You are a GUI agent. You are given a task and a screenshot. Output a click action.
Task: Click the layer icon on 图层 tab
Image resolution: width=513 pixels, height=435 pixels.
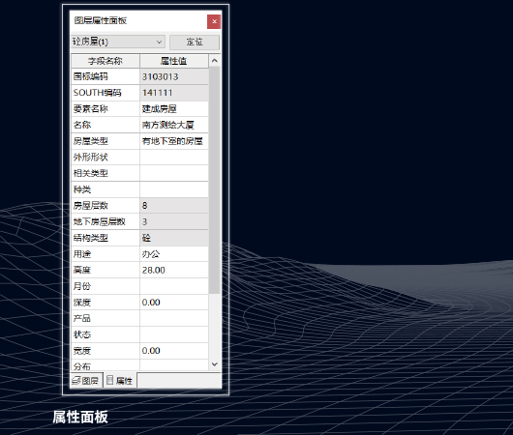pos(75,381)
